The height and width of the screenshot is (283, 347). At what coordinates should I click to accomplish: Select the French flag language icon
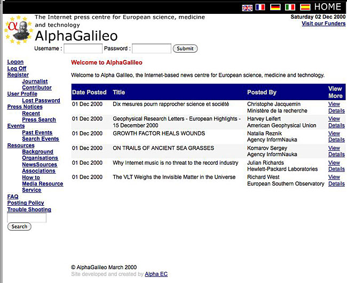coord(261,7)
